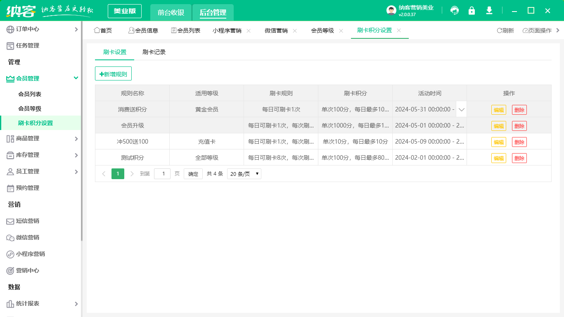Open the 20条/页 page size dropdown
Viewport: 564px width, 317px height.
coord(244,173)
